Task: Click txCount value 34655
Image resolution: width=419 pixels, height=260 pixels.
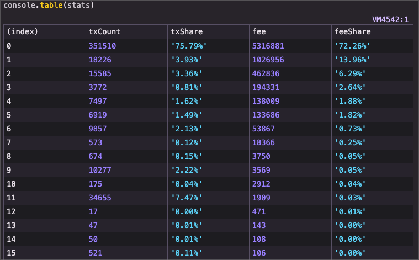Action: [100, 198]
